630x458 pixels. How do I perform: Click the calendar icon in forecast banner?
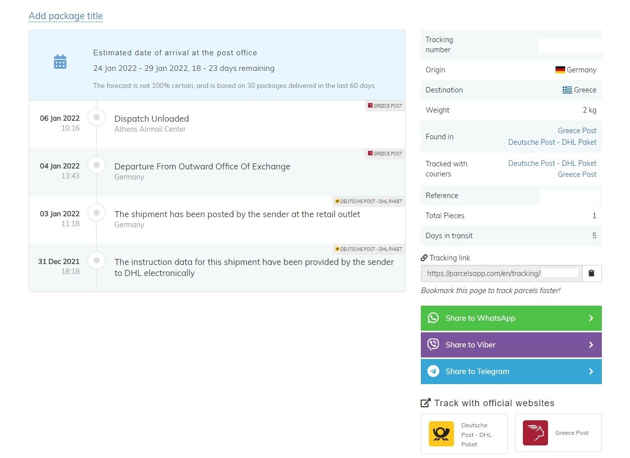point(60,62)
